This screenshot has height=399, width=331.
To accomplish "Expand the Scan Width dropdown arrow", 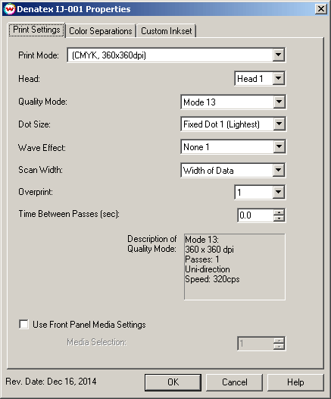I will [279, 170].
